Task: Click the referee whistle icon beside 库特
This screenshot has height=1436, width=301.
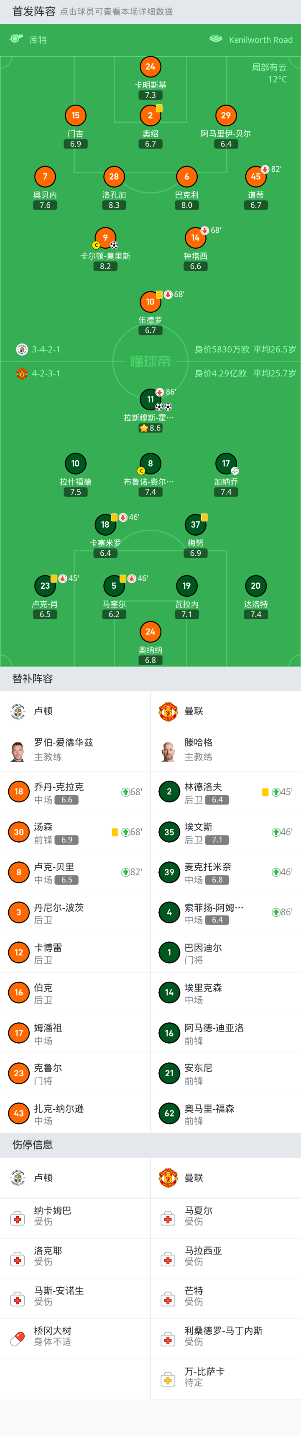Action: coord(16,39)
